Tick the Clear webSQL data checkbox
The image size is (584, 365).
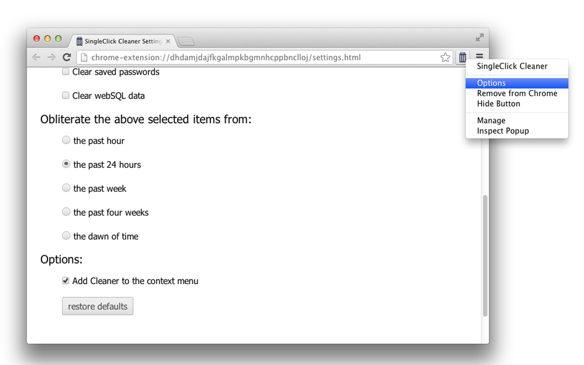click(x=66, y=96)
